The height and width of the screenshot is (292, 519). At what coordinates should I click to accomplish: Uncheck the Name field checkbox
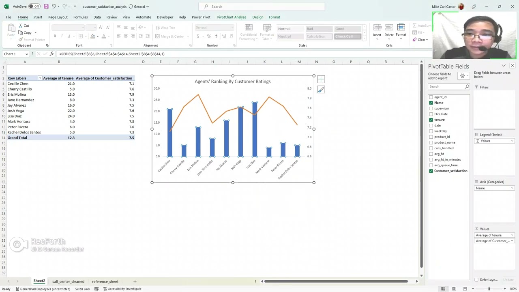click(431, 103)
